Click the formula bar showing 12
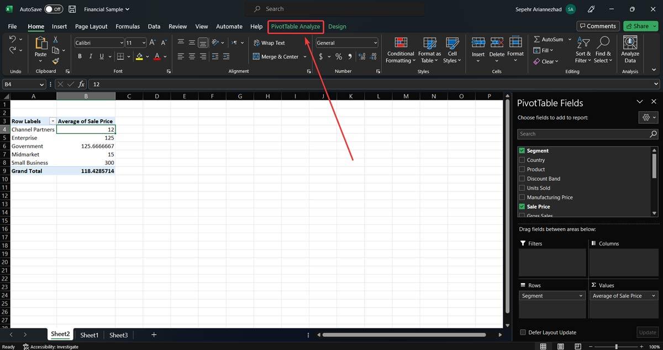 point(373,84)
